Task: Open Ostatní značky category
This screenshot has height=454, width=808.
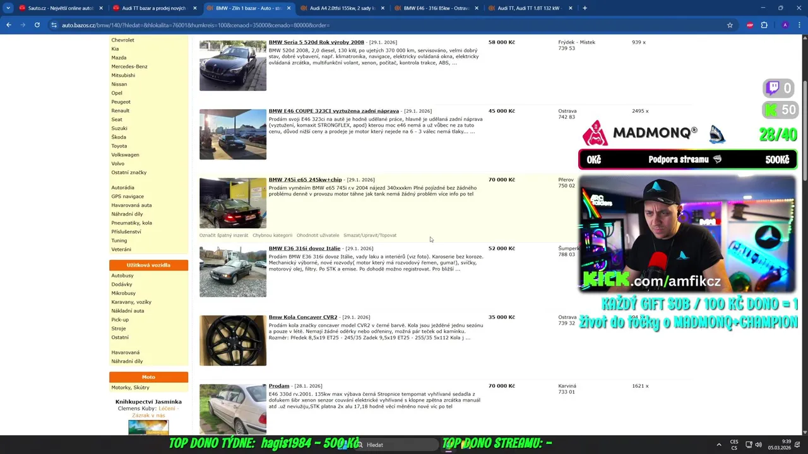Action: click(x=129, y=172)
